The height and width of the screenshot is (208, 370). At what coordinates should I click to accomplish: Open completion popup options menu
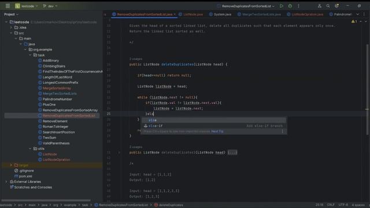[283, 131]
